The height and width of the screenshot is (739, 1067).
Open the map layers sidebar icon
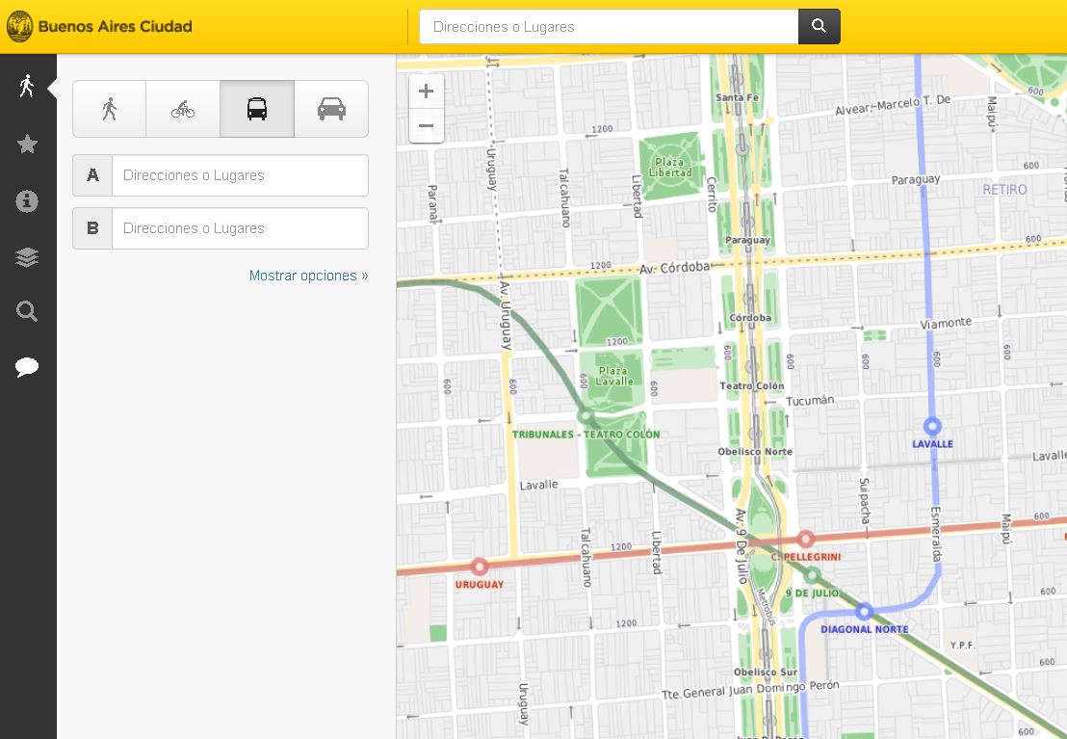pos(27,256)
